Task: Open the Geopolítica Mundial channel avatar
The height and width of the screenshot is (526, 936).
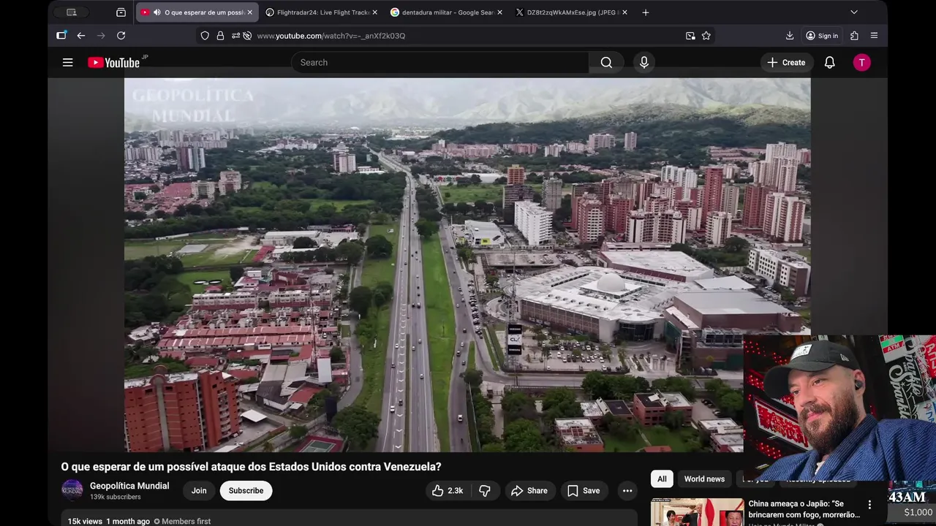Action: coord(72,490)
